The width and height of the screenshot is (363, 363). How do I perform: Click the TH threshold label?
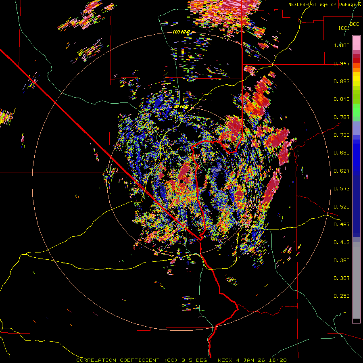(x=346, y=314)
